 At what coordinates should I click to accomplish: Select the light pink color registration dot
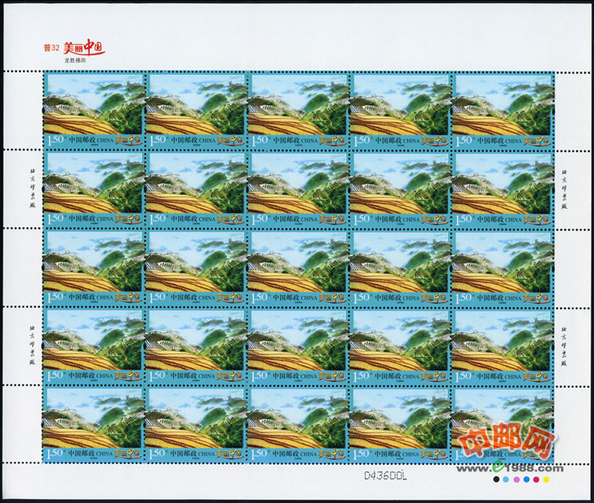(x=515, y=480)
